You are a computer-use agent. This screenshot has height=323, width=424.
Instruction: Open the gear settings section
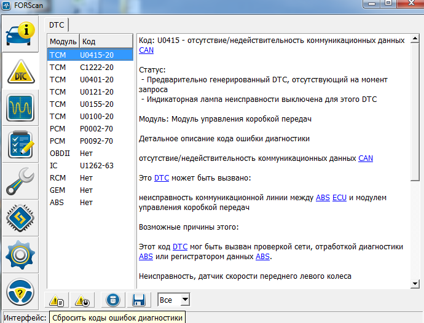pyautogui.click(x=20, y=255)
